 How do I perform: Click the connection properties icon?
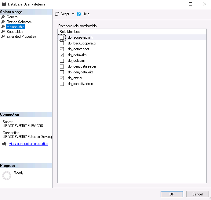click(x=4, y=144)
